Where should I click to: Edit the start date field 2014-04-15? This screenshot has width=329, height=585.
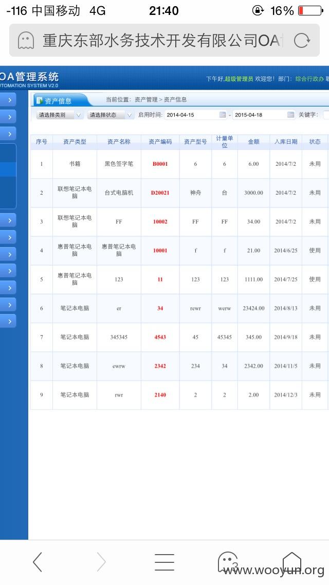[196, 115]
